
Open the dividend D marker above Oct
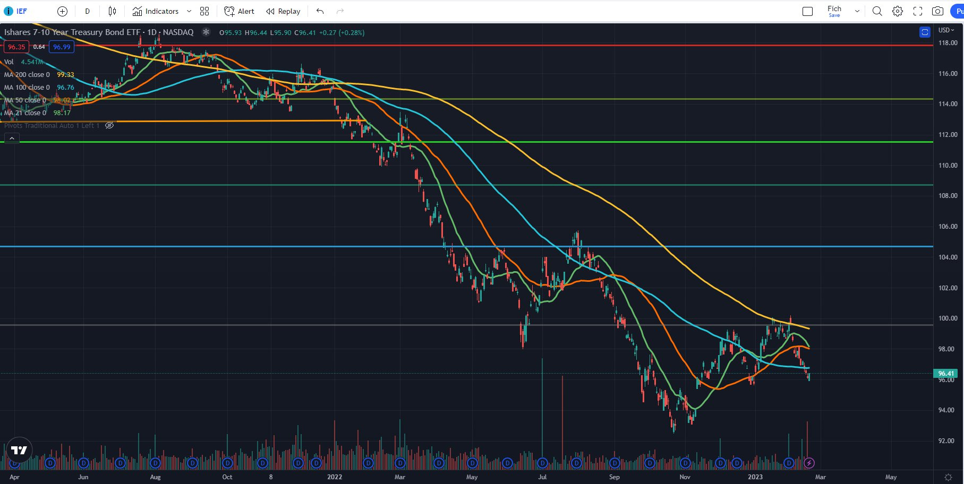[x=227, y=463]
